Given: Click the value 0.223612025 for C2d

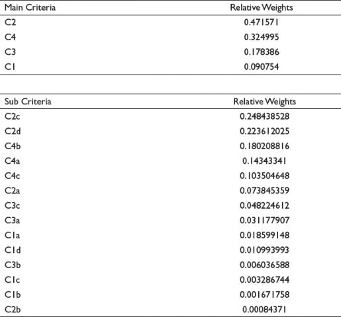Looking at the screenshot, I should (264, 131).
